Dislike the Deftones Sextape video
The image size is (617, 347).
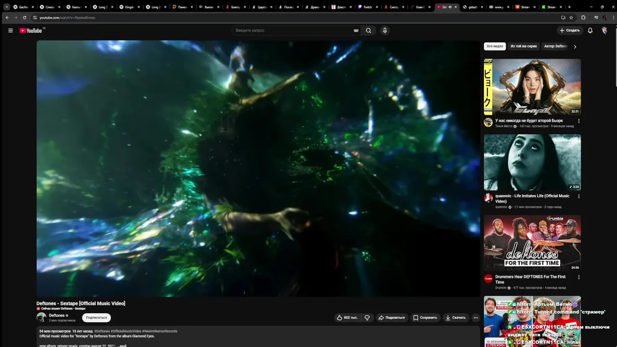(x=367, y=318)
